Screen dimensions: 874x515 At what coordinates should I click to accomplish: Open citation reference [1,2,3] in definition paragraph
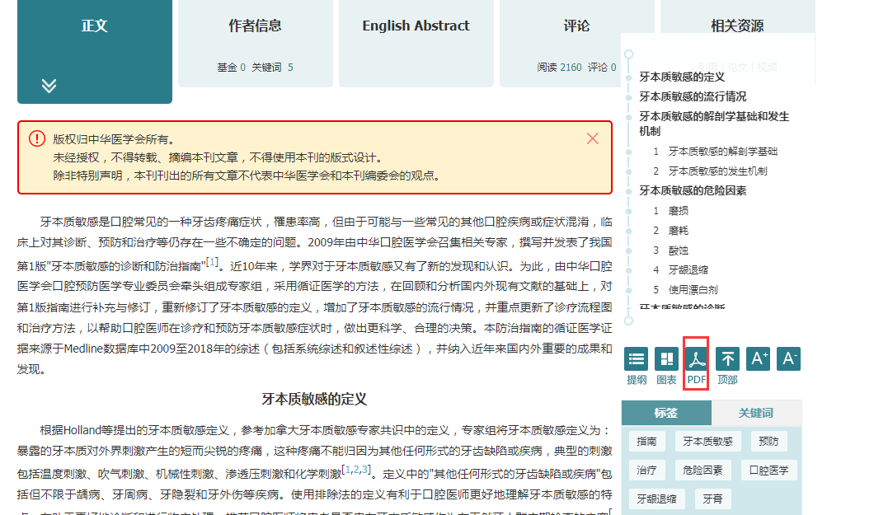[356, 470]
